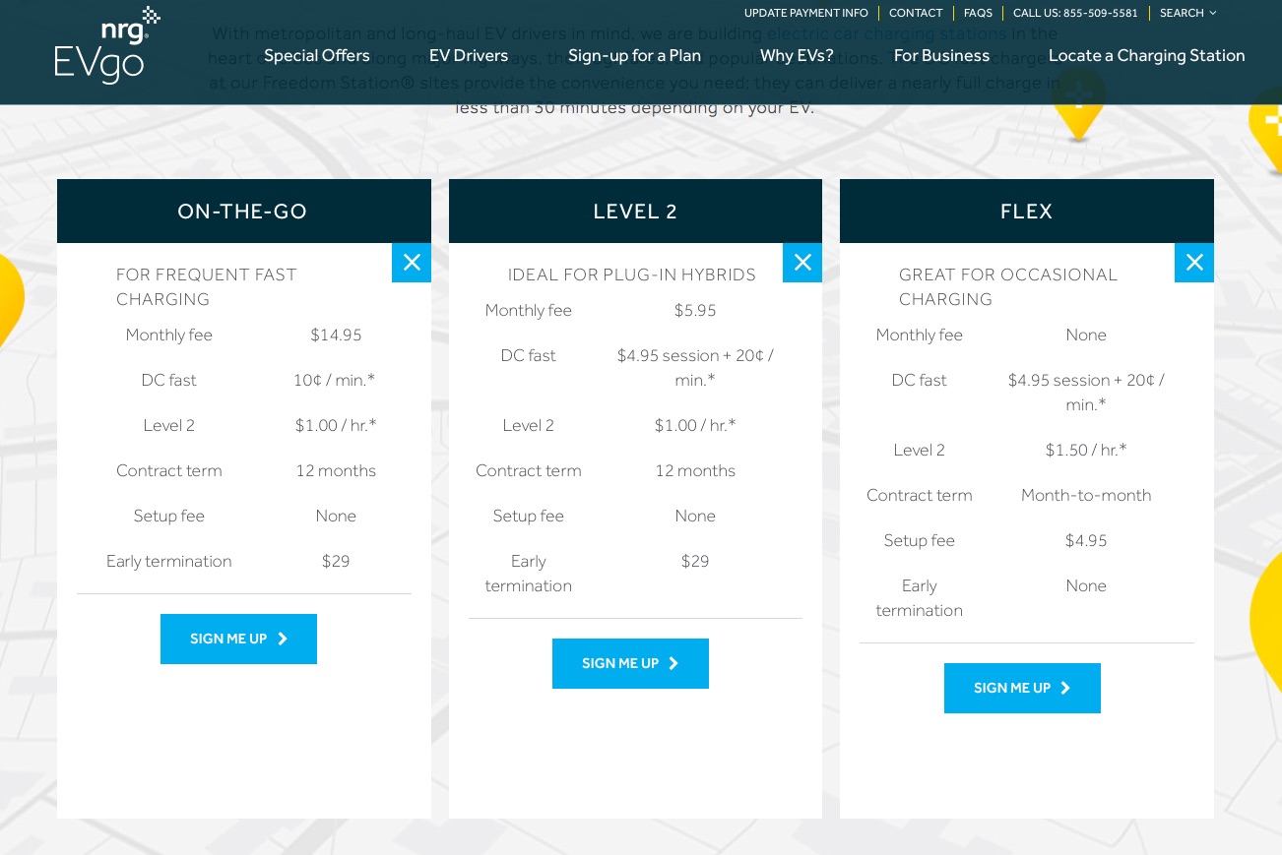This screenshot has width=1282, height=855.
Task: Click the Level 2 plan header
Action: point(635,212)
